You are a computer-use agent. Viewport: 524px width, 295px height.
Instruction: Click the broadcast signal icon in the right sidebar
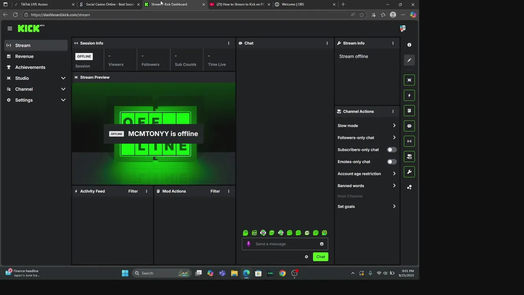(x=409, y=141)
